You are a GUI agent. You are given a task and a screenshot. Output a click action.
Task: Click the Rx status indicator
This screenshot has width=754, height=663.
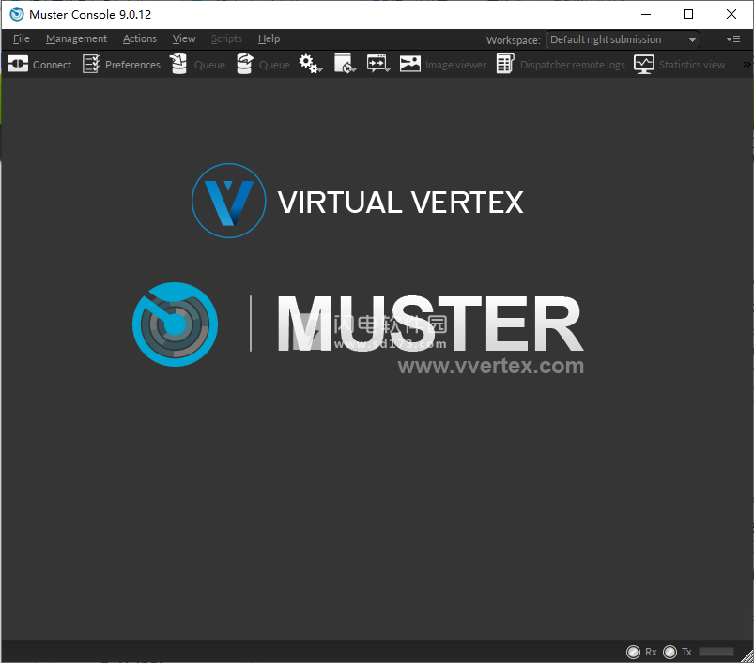coord(633,652)
